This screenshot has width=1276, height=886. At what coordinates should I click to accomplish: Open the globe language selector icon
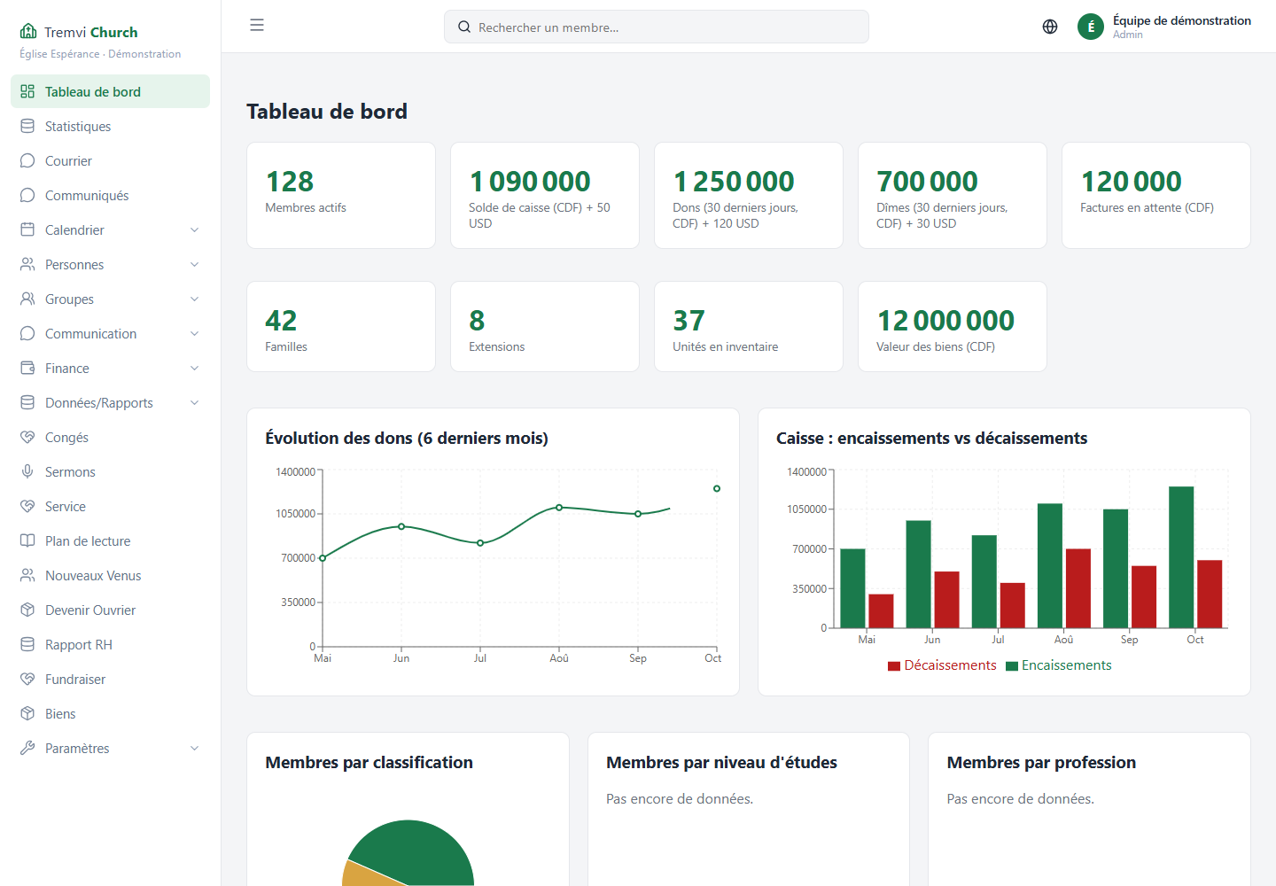coord(1050,27)
